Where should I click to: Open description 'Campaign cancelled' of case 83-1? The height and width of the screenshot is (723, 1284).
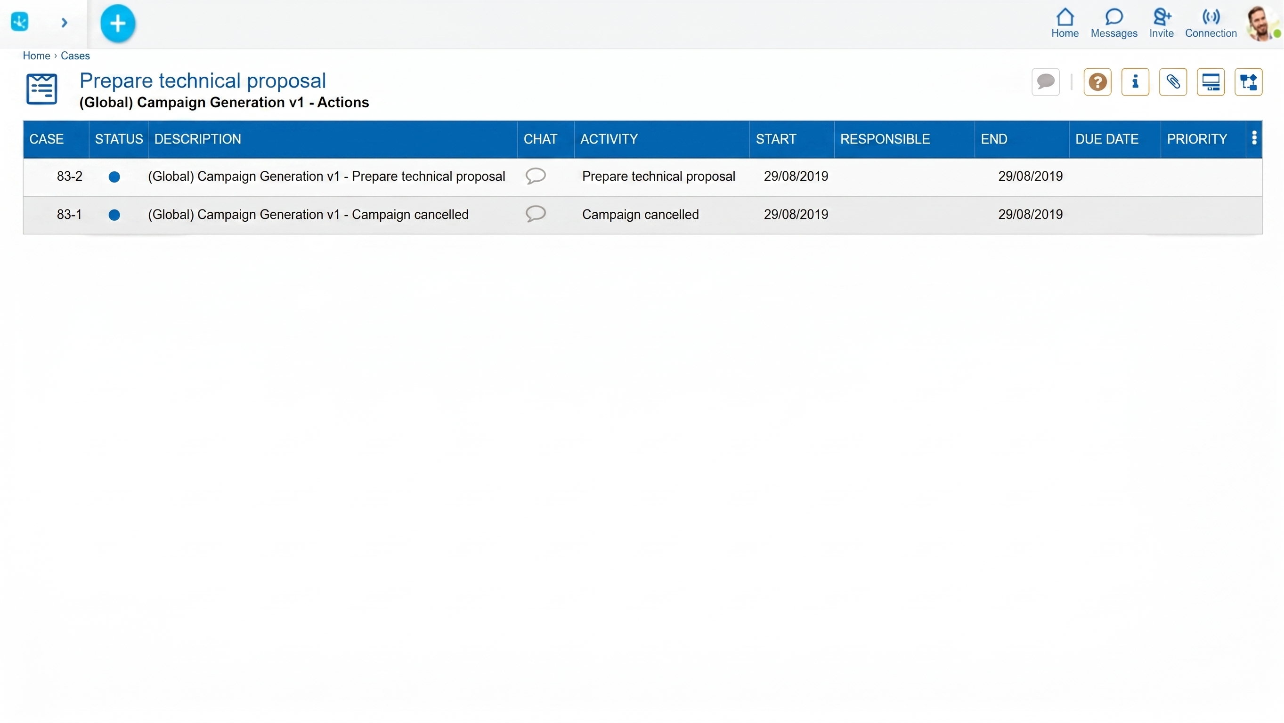coord(308,215)
